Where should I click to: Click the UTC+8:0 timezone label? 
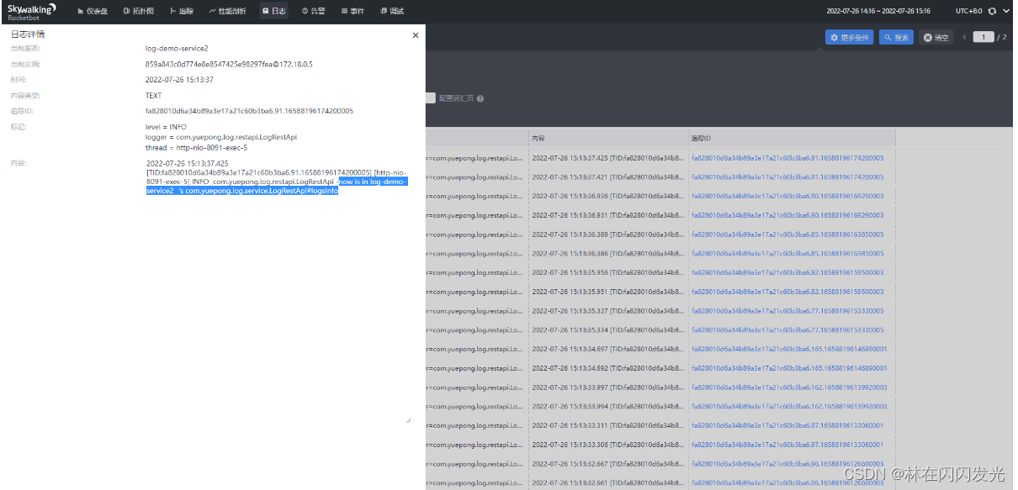coord(968,11)
